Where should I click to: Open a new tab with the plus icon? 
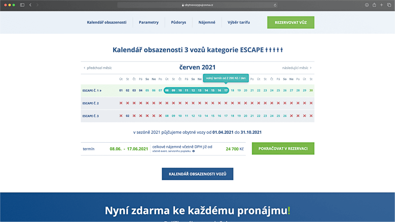point(381,5)
